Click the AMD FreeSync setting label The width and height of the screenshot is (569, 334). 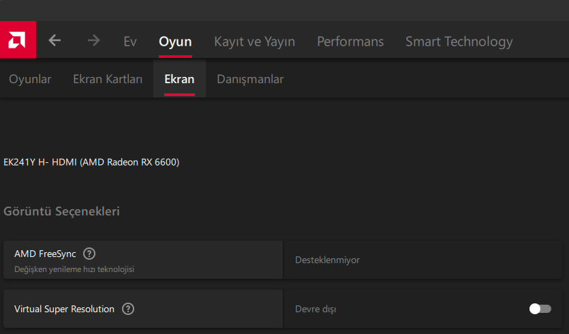[x=45, y=254]
